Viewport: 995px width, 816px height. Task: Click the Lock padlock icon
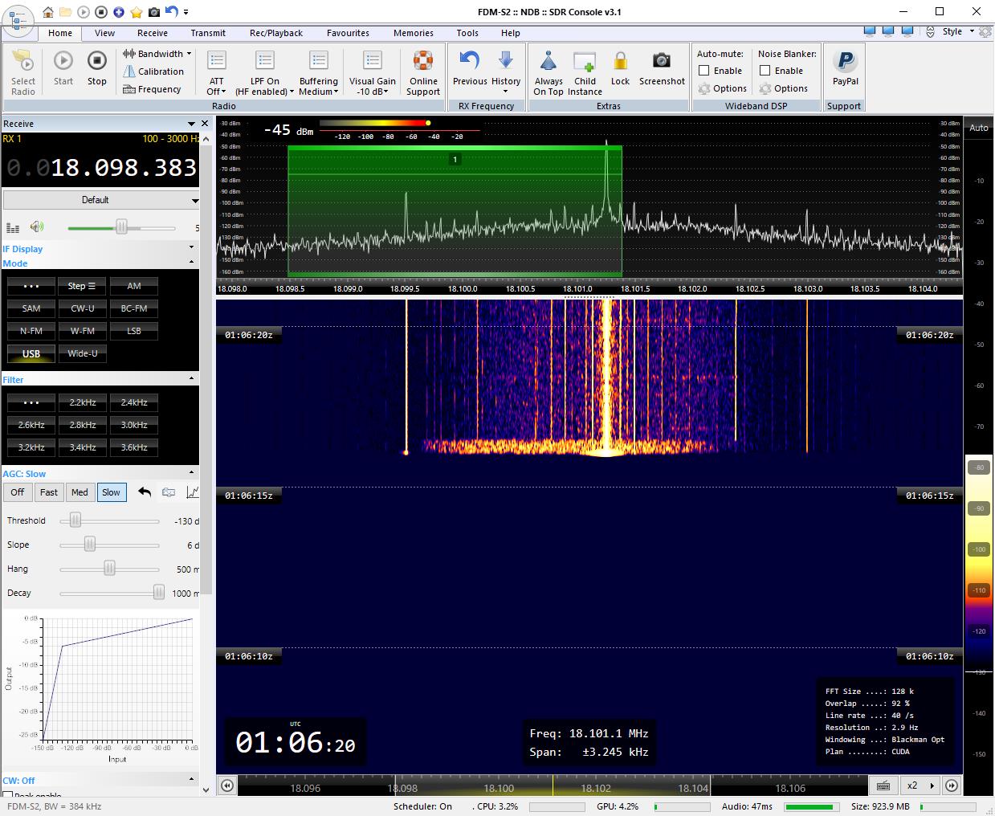click(620, 62)
